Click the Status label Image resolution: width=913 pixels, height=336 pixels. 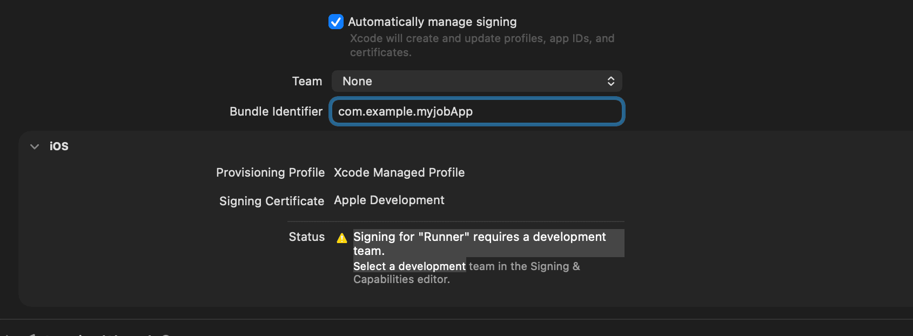point(306,237)
